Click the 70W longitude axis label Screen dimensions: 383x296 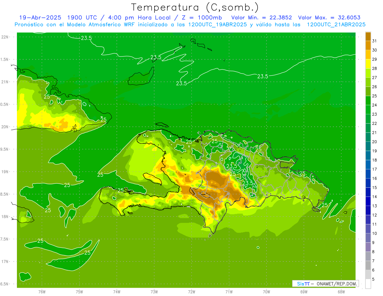coord(266,292)
